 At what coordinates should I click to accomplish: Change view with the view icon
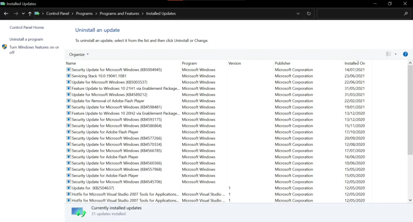(x=388, y=54)
